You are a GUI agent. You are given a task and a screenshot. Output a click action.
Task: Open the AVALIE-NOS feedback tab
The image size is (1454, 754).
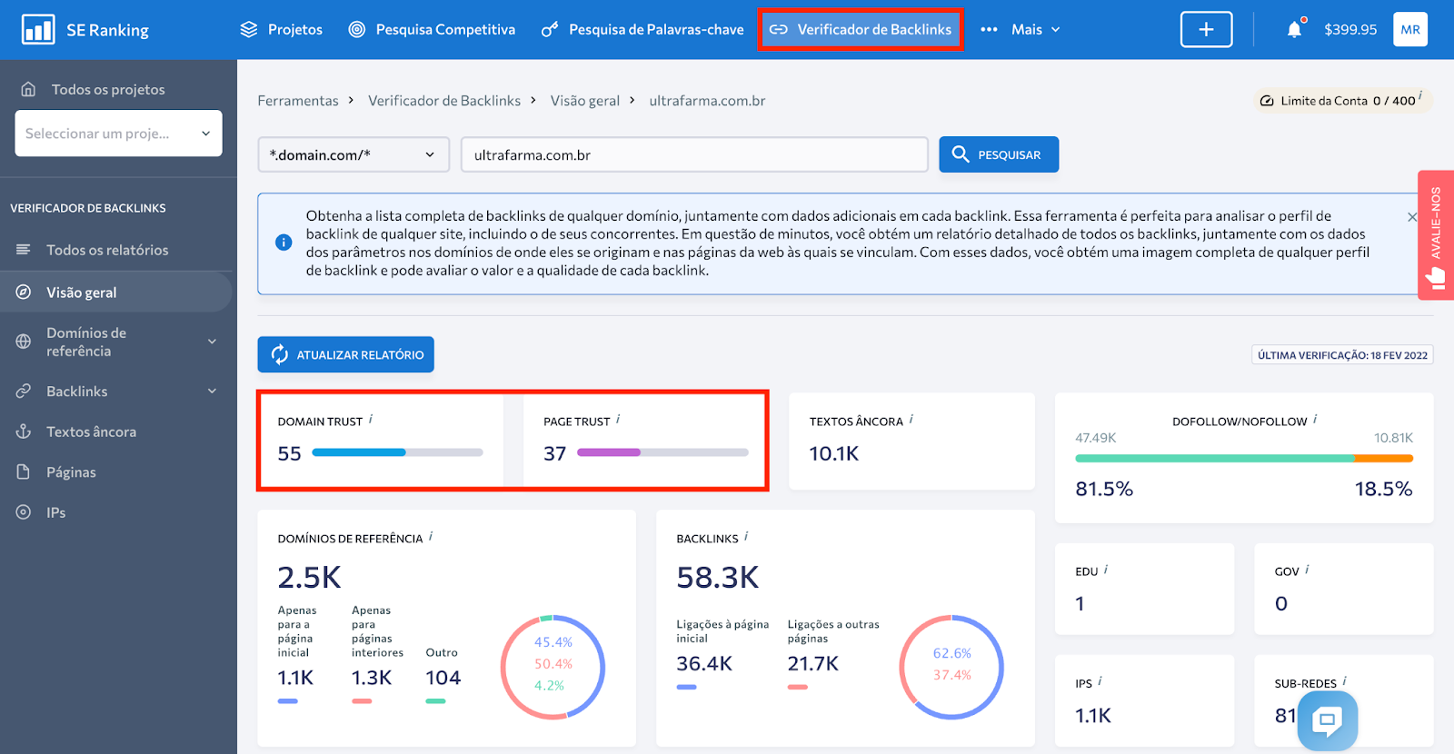point(1436,235)
